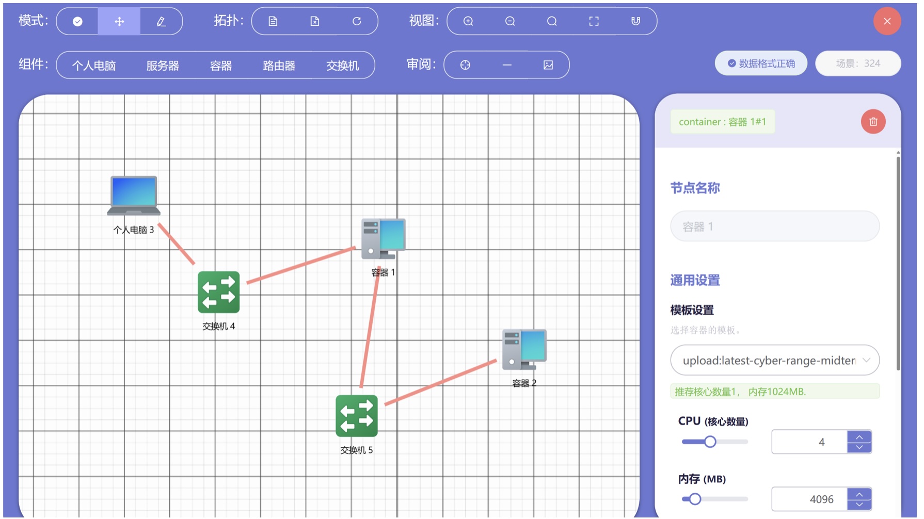924x519 pixels.
Task: Click the CPU value field showing 4
Action: tap(809, 442)
